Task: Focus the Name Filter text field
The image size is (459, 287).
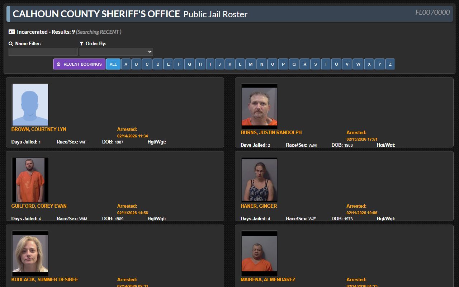Action: coord(43,52)
